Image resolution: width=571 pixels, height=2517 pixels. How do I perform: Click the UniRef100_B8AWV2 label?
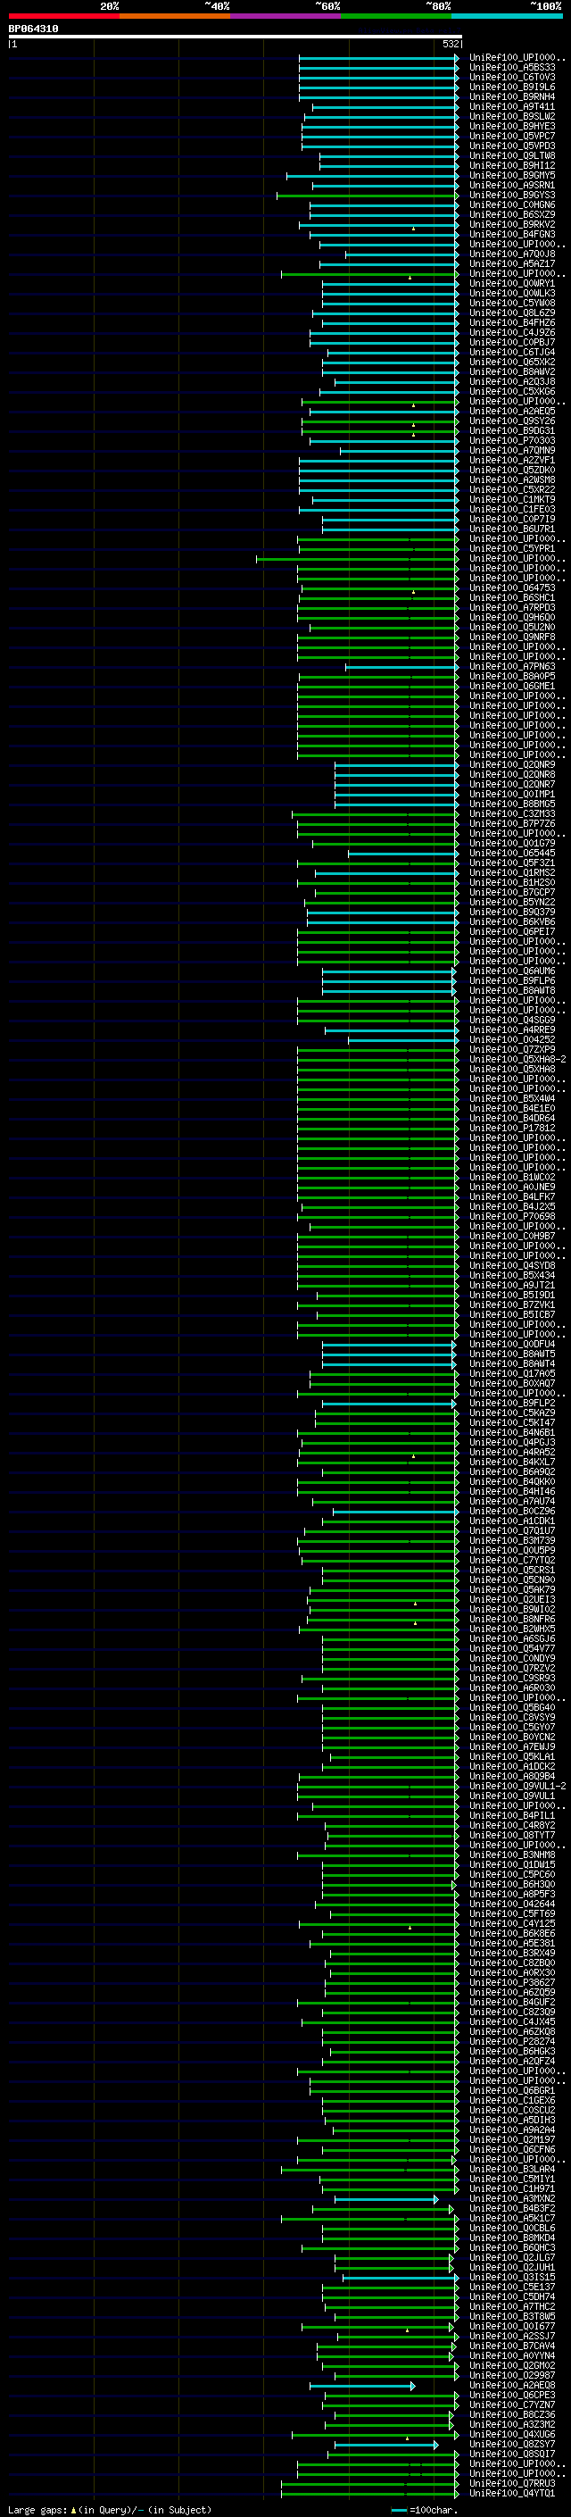(512, 371)
